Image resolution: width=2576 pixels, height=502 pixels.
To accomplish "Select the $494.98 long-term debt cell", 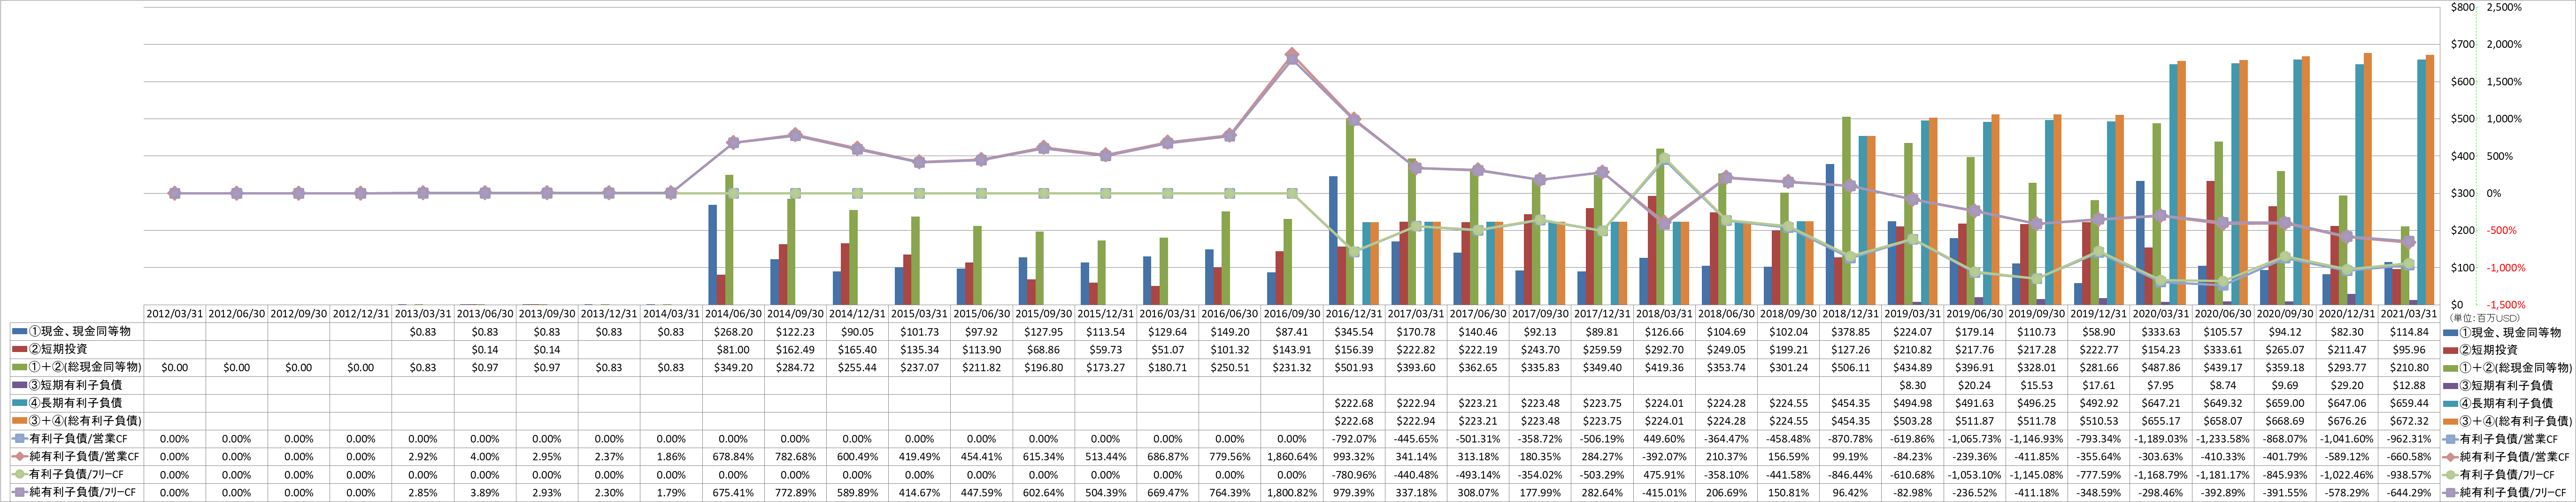I will (1912, 403).
